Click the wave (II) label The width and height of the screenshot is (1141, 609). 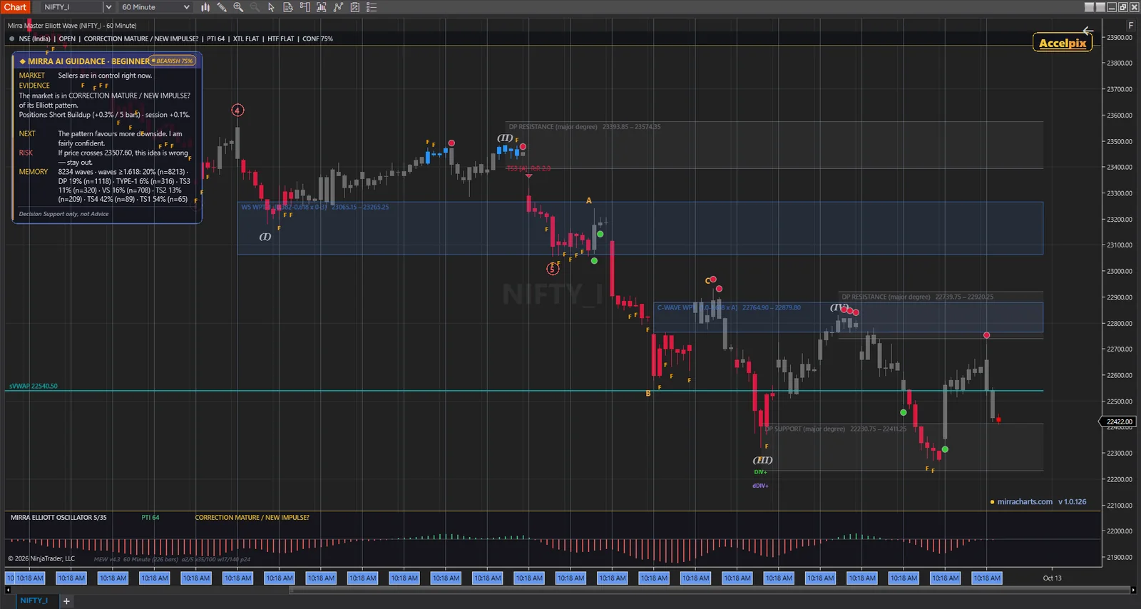tap(505, 138)
